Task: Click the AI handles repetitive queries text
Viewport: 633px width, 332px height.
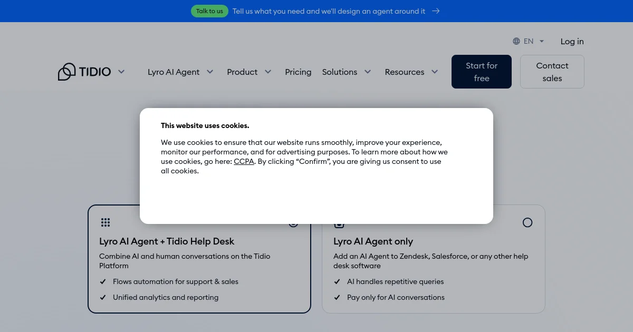Action: 396,281
